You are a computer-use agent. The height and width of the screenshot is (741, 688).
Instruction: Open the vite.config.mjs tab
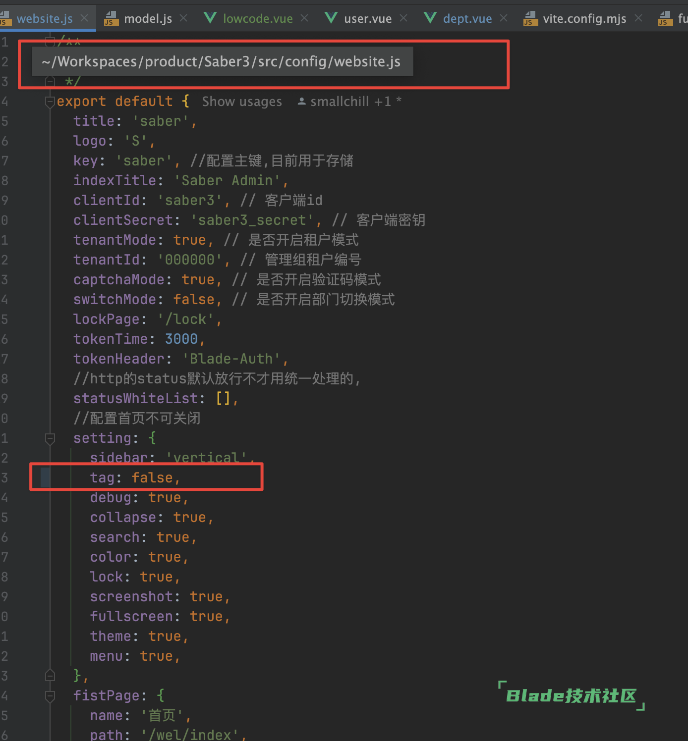click(x=584, y=19)
